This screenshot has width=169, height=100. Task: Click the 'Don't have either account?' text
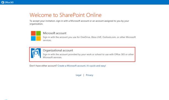(43, 66)
